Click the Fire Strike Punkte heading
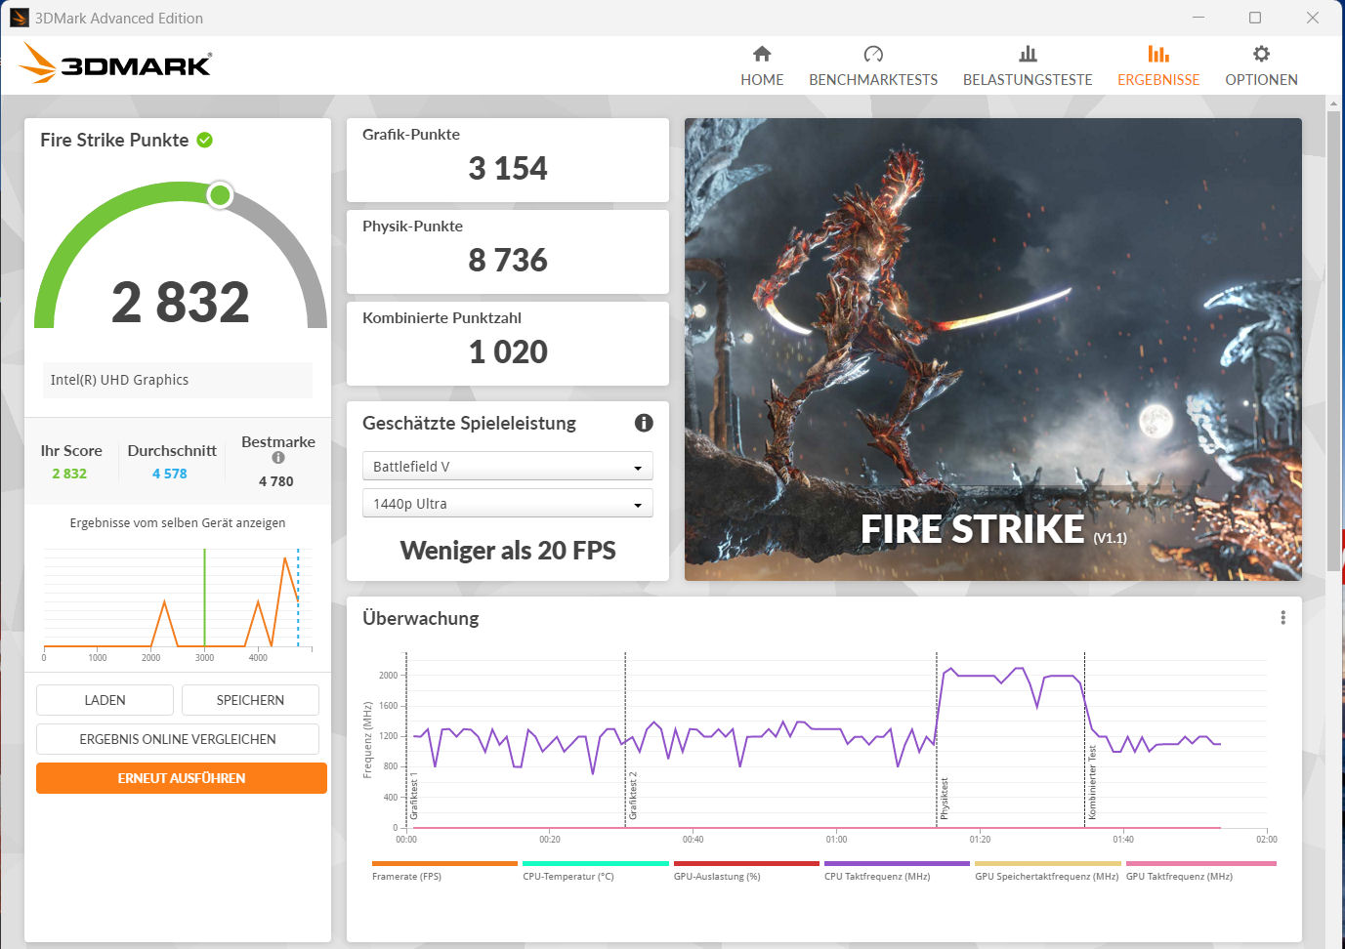Viewport: 1345px width, 949px height. [114, 140]
